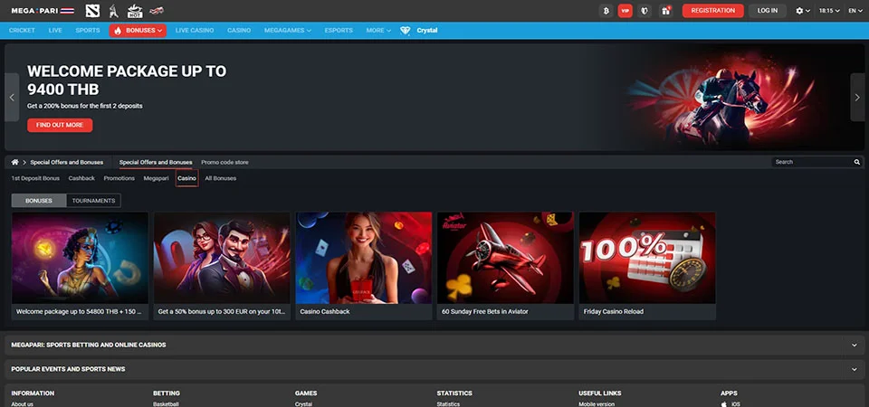This screenshot has width=869, height=407.
Task: Open the VIP badge icon
Action: point(625,11)
